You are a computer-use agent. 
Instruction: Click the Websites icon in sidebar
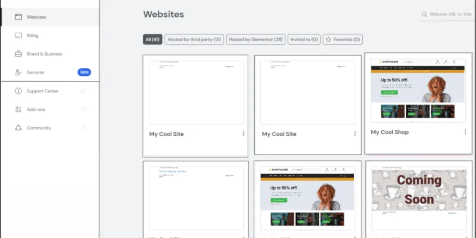pos(19,17)
